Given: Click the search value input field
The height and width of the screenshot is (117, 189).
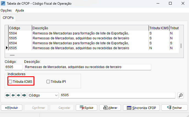Looking at the screenshot, I should pos(118,95).
